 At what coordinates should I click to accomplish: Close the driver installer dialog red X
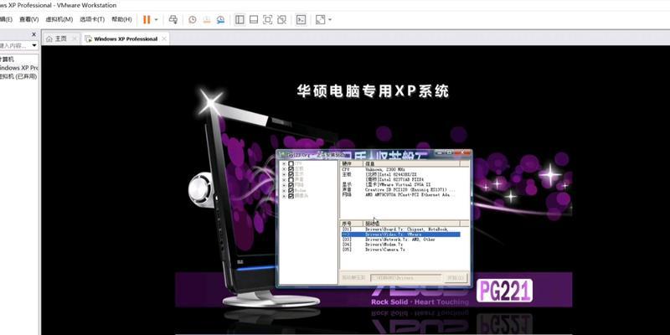pos(462,153)
